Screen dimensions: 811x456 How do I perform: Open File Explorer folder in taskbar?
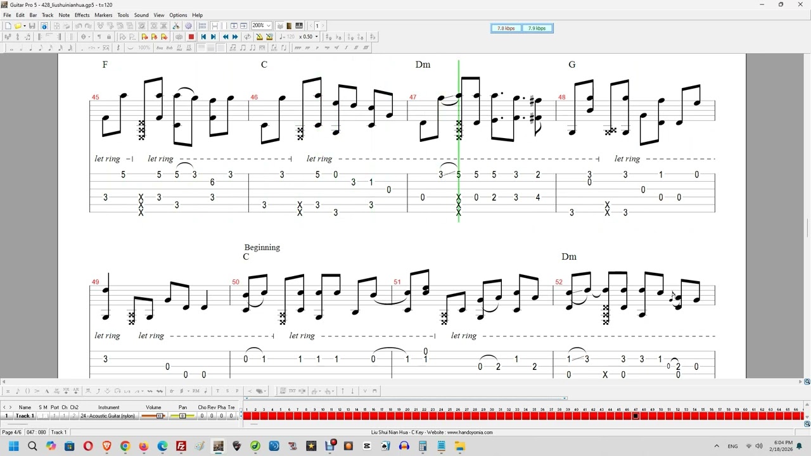(x=459, y=446)
